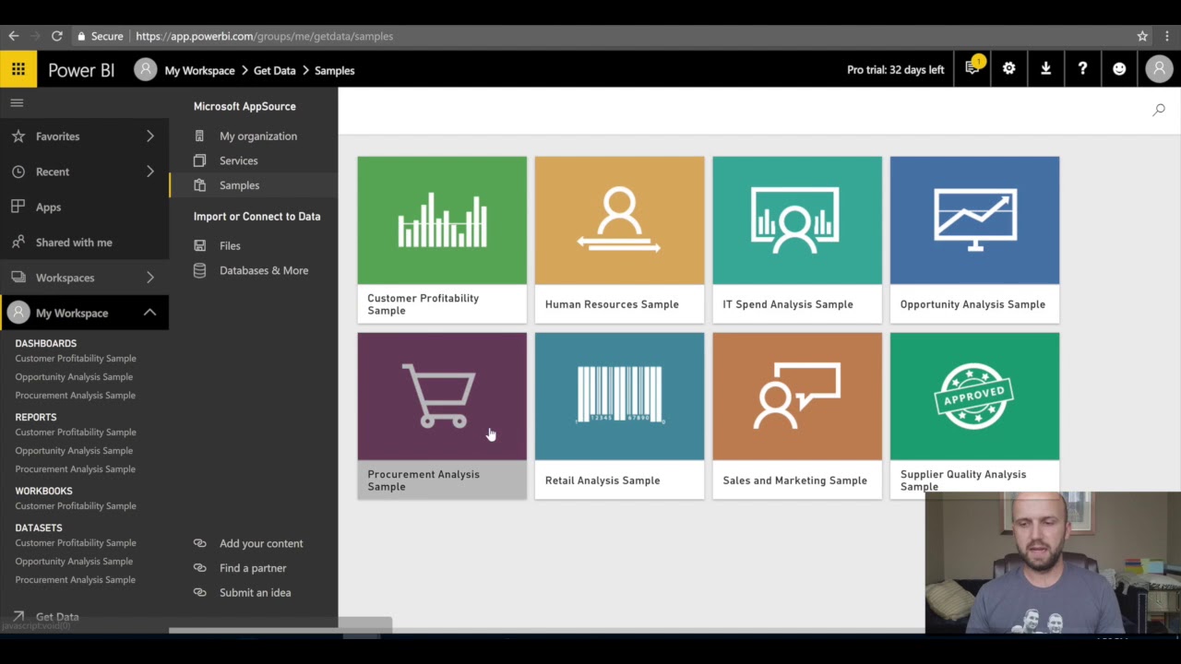Click Get Data at sidebar bottom
1181x664 pixels.
(57, 616)
